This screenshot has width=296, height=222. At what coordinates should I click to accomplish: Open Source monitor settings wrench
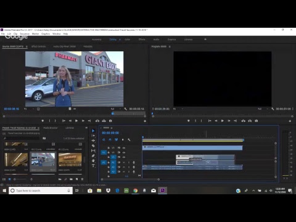tap(125, 109)
